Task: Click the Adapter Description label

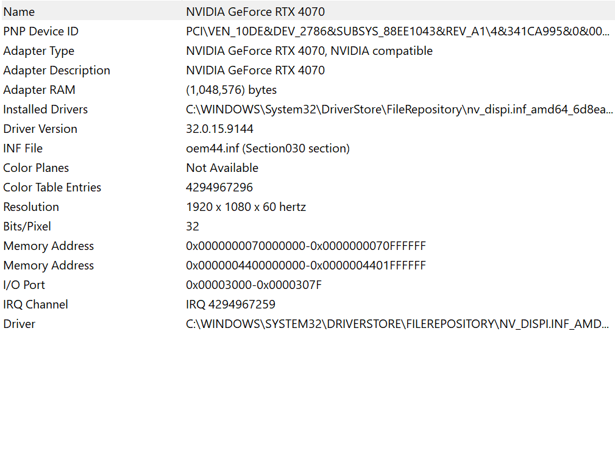Action: (57, 70)
